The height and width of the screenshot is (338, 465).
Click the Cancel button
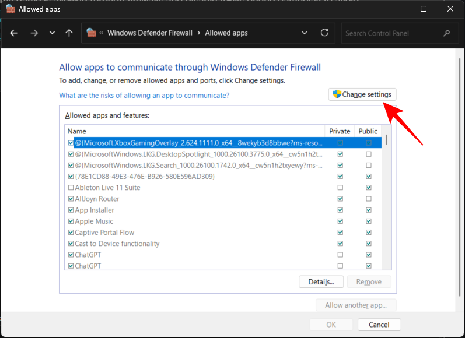pos(379,325)
